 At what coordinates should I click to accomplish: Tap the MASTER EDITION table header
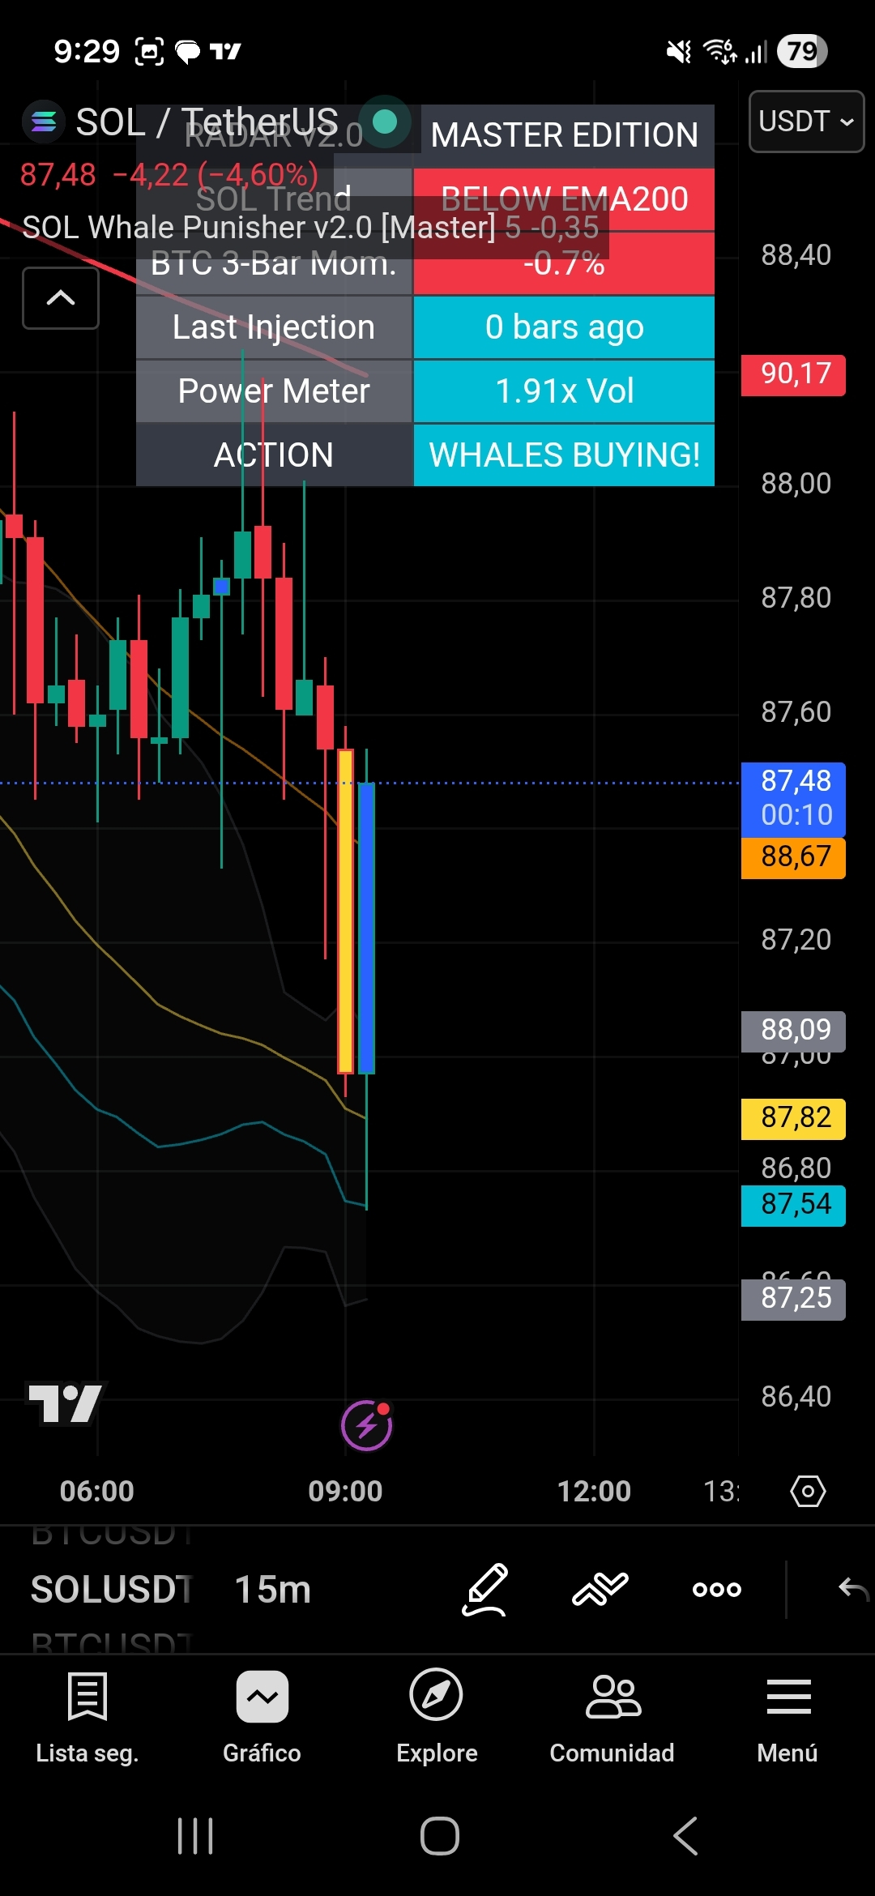pos(567,135)
